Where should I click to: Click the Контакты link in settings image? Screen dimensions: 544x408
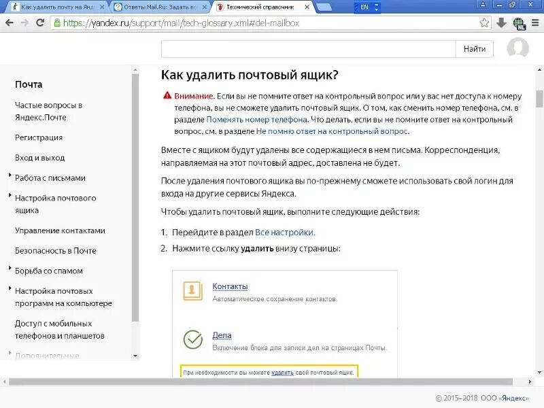(x=230, y=286)
